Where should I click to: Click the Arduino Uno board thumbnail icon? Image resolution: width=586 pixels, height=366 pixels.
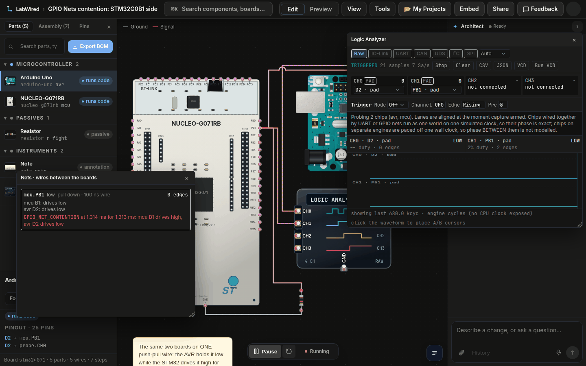pyautogui.click(x=10, y=81)
